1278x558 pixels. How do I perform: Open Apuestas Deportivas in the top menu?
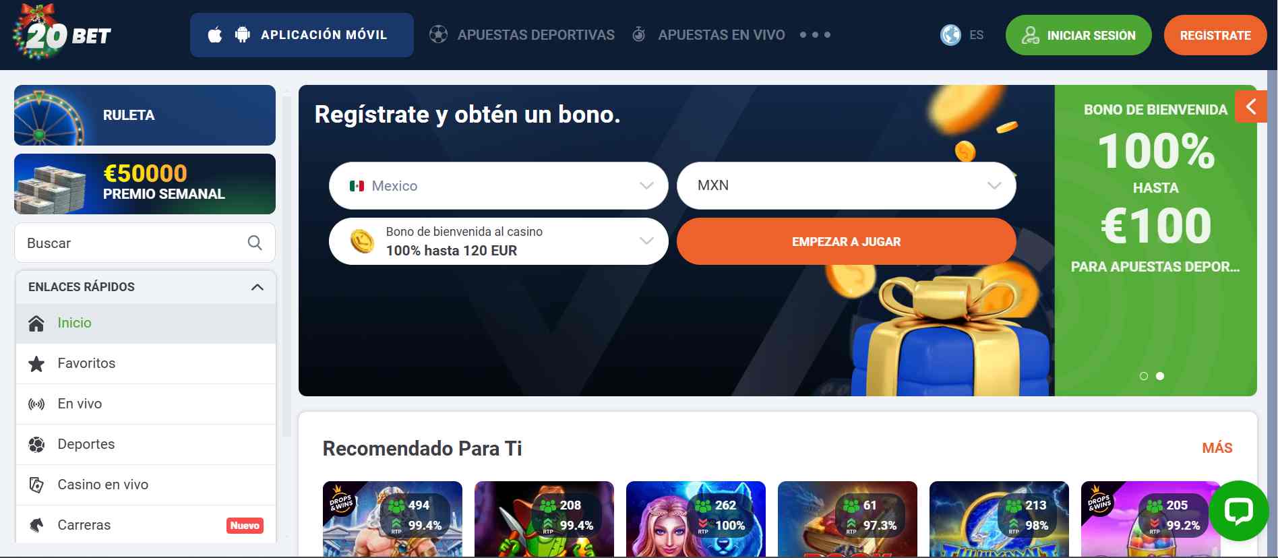click(522, 34)
